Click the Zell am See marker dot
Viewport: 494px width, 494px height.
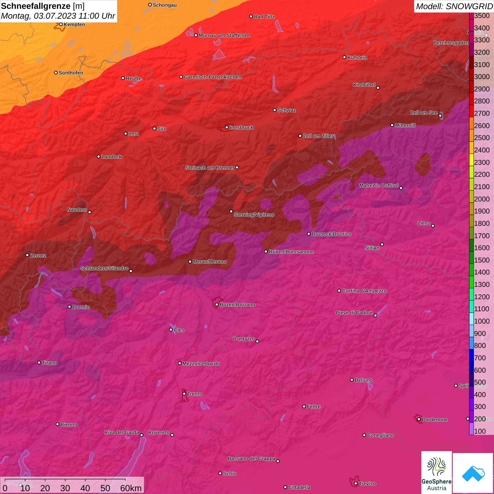coord(440,115)
